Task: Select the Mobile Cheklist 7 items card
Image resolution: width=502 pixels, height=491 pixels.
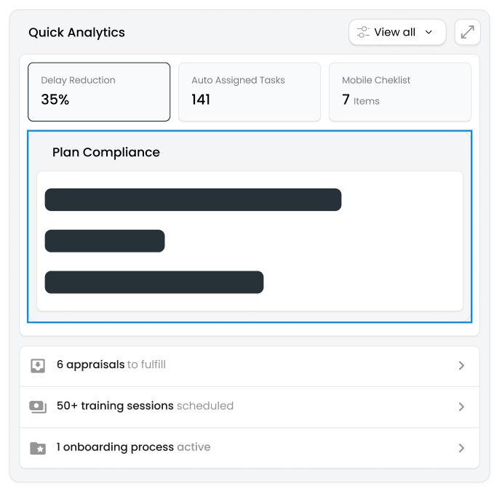Action: pyautogui.click(x=399, y=92)
